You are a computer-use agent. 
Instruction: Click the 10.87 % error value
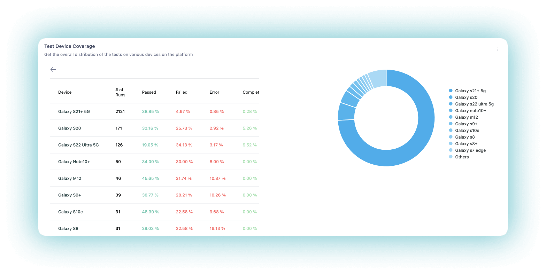coord(217,179)
